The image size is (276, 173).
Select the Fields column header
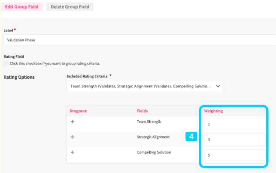(x=142, y=111)
